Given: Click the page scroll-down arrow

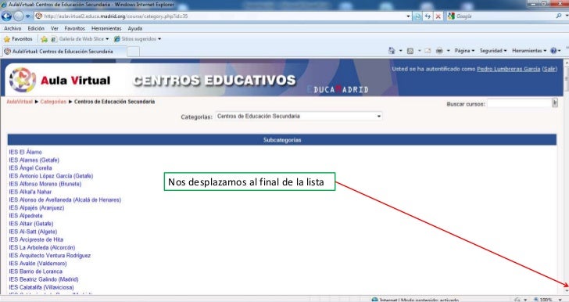Looking at the screenshot, I should pyautogui.click(x=566, y=291).
